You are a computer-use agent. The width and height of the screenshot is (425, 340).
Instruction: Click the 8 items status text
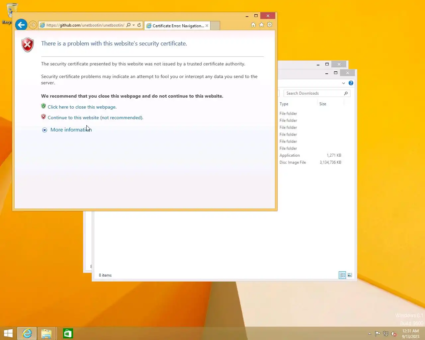(x=105, y=275)
